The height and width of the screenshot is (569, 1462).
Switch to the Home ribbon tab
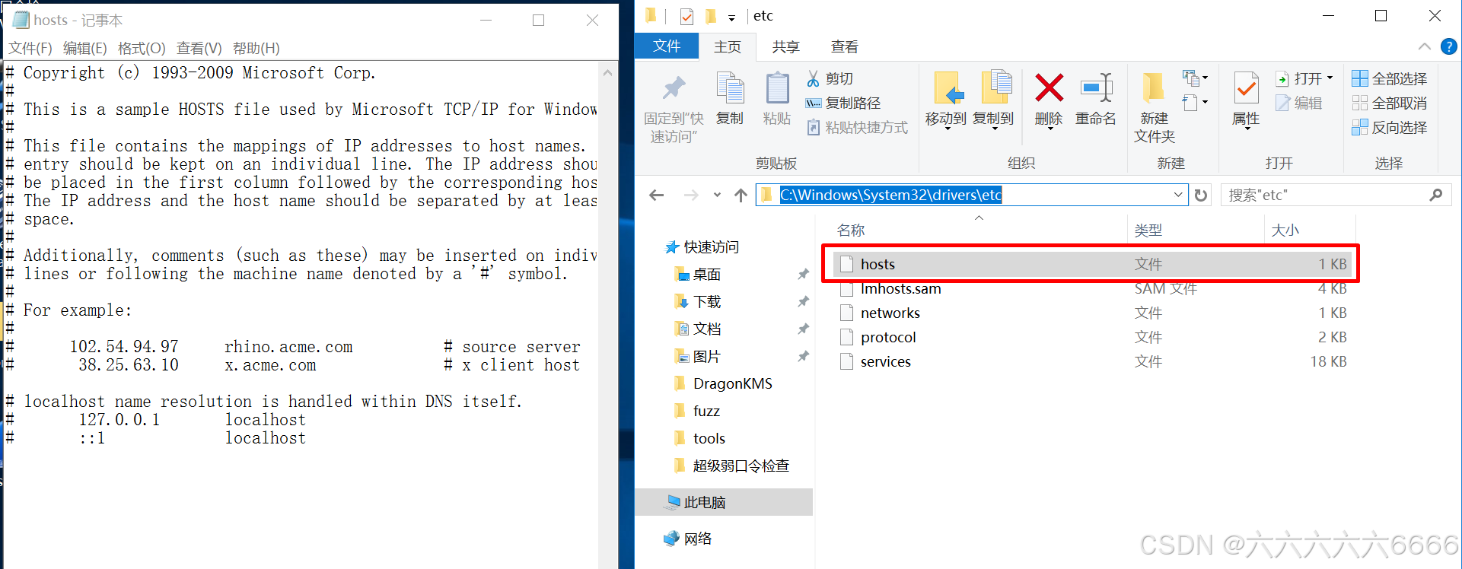728,47
